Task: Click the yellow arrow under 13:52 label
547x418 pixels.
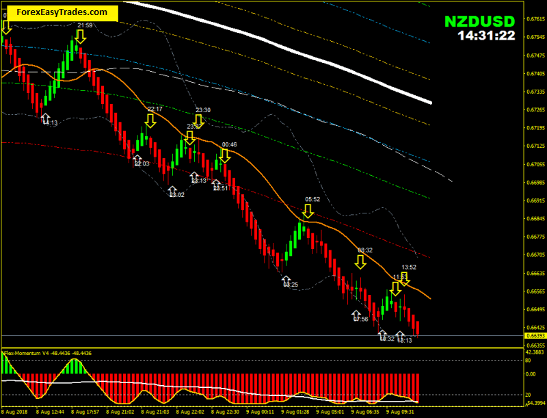Action: pos(405,278)
